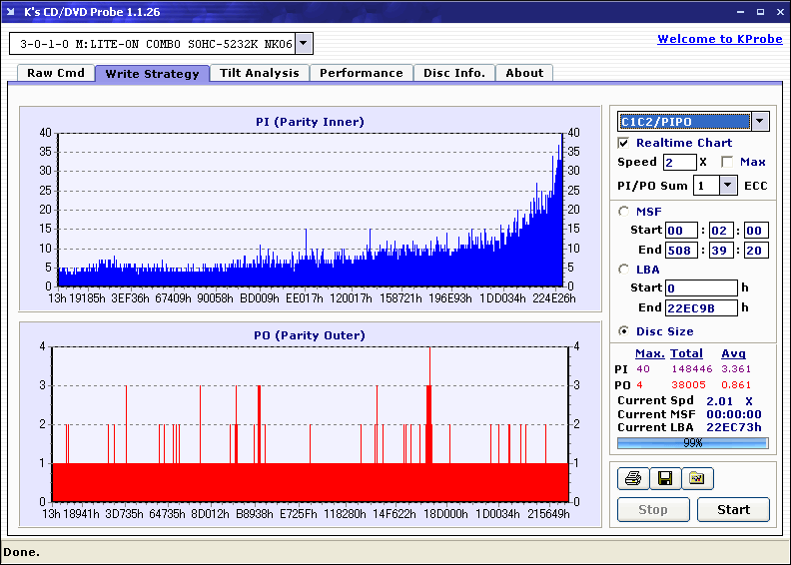The image size is (791, 565).
Task: Click the KProbe application icon in title bar
Action: click(12, 12)
